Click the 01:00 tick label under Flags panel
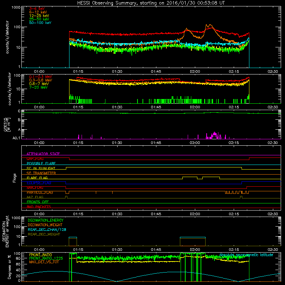This screenshot has width=285, height=285. (x=39, y=214)
